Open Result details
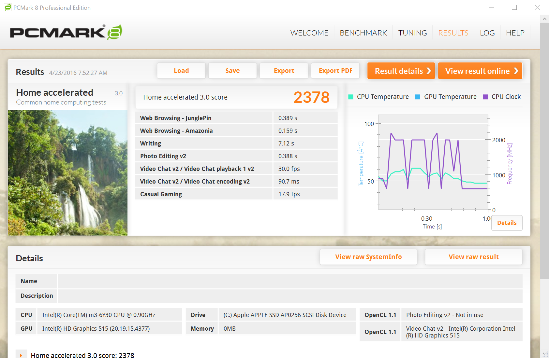The width and height of the screenshot is (549, 358). 401,71
